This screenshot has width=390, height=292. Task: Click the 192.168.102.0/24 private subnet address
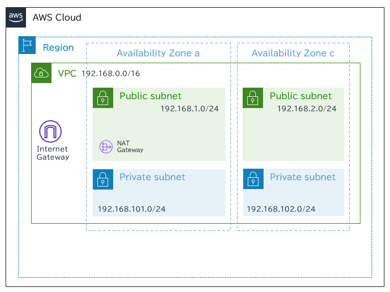click(x=281, y=209)
